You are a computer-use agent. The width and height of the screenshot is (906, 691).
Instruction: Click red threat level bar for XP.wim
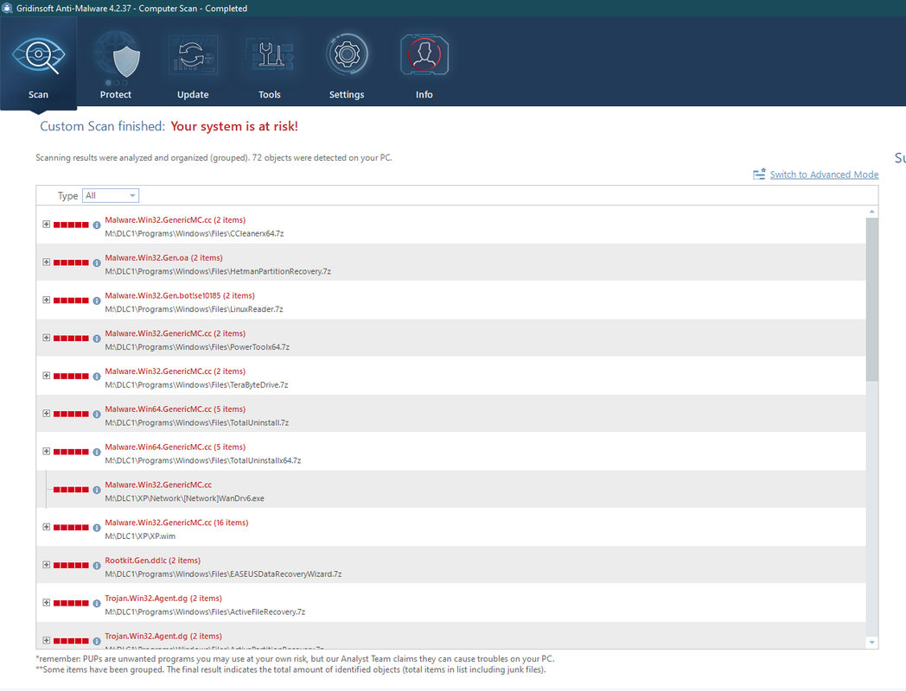[x=71, y=528]
